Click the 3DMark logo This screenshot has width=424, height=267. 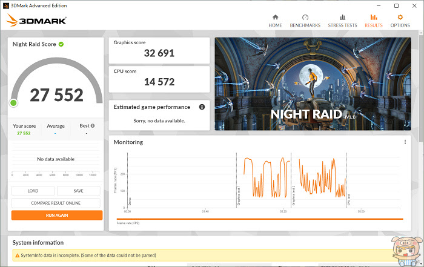(36, 20)
